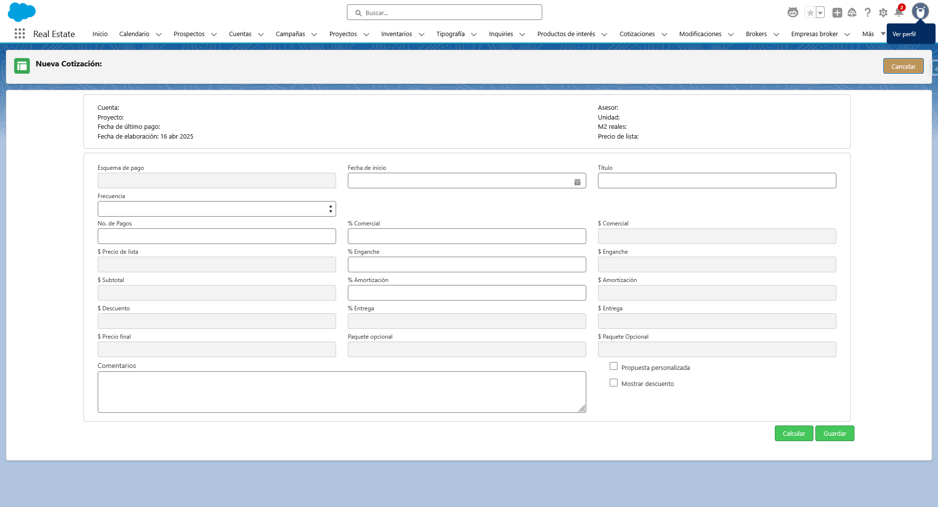Open the Salesforce Help question mark icon
Viewport: 938px width, 507px height.
(868, 12)
